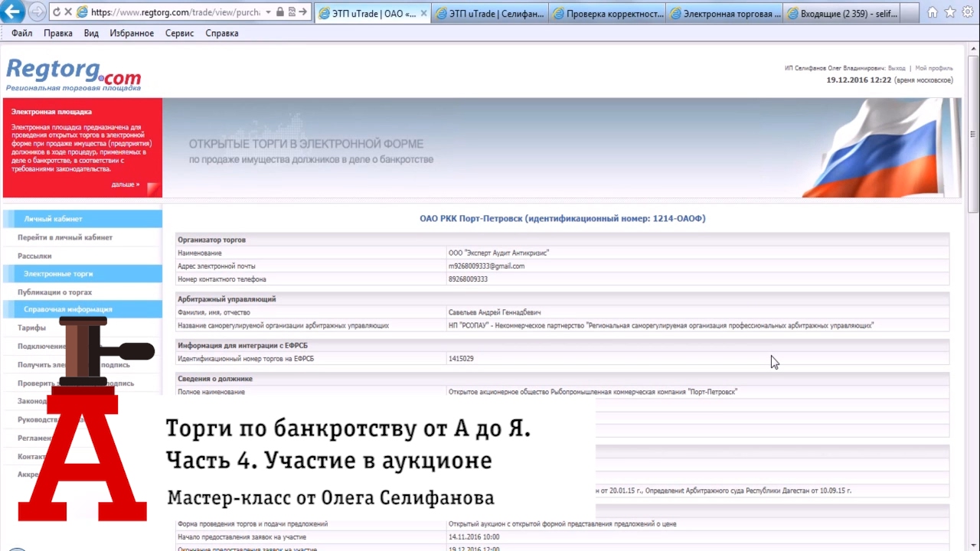
Task: Click the phone number 89268009333
Action: [468, 279]
